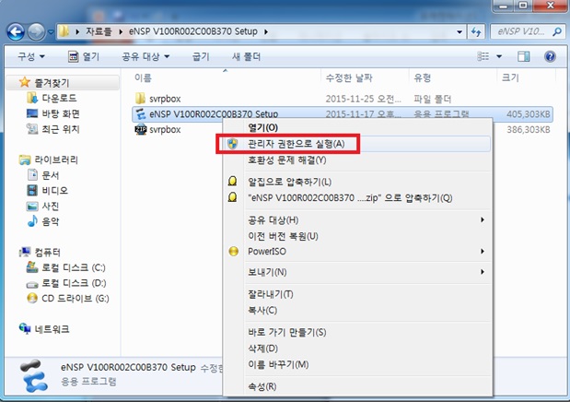
Task: Open the address bar history dropdown
Action: [x=459, y=32]
